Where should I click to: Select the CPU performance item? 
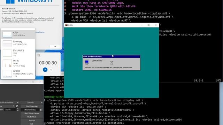[x=18, y=34]
